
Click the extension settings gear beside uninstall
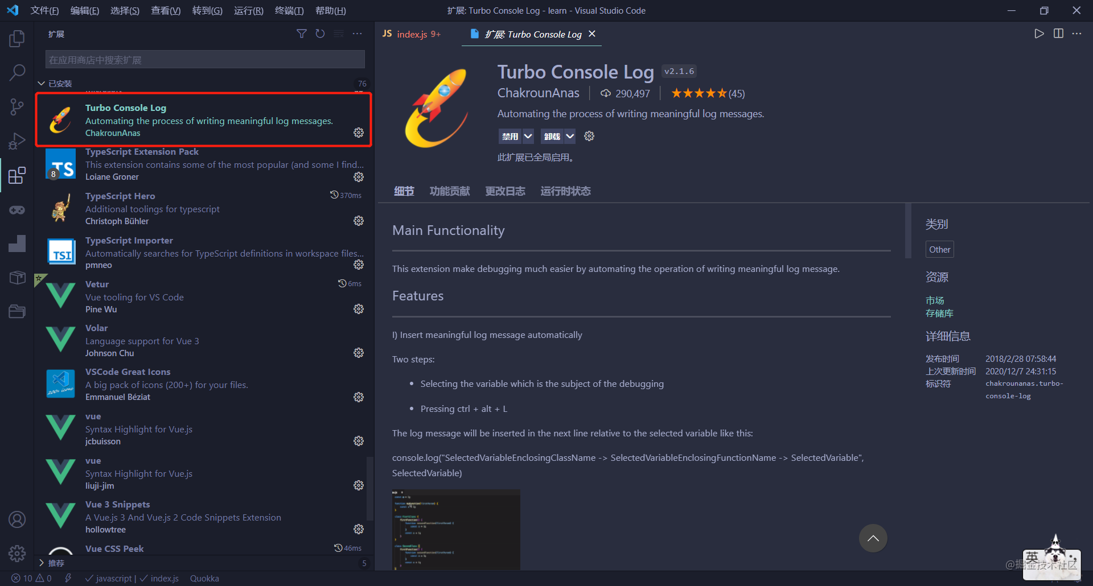(589, 136)
